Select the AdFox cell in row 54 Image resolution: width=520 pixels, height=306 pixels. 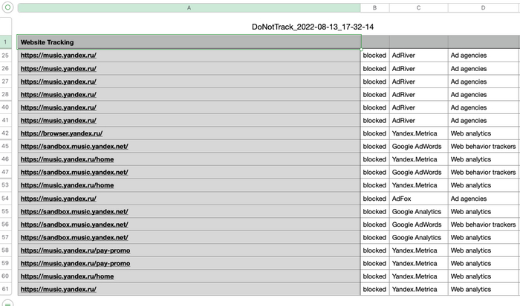pyautogui.click(x=418, y=199)
